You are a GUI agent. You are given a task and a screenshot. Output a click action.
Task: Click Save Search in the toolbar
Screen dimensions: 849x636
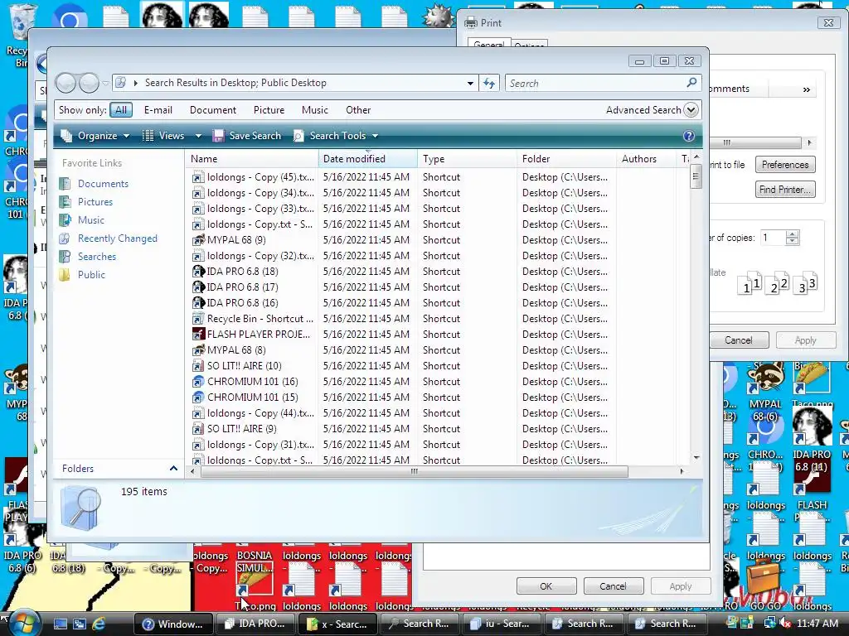tap(247, 136)
